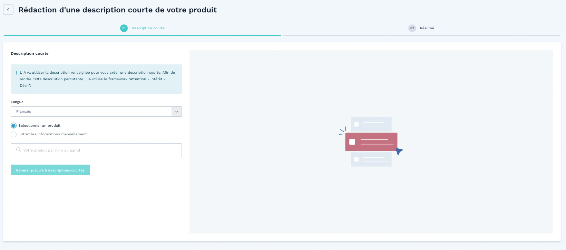Focus the "Votre produit par nom ou par id" field
The width and height of the screenshot is (566, 250).
(x=100, y=150)
